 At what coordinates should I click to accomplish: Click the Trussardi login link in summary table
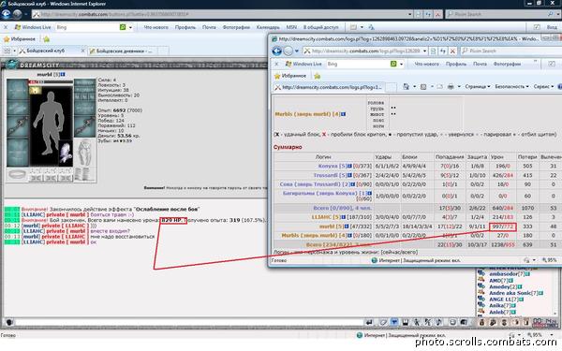point(326,175)
